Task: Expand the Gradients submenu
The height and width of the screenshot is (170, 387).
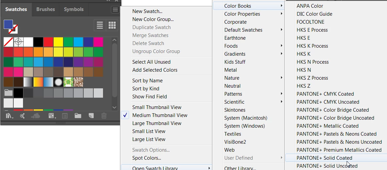Action: 248,54
